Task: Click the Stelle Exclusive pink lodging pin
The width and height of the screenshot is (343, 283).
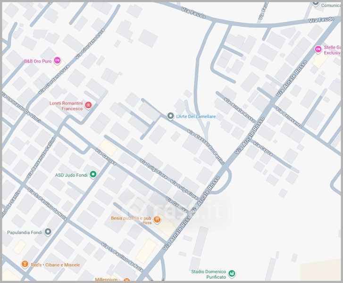Action: [318, 49]
